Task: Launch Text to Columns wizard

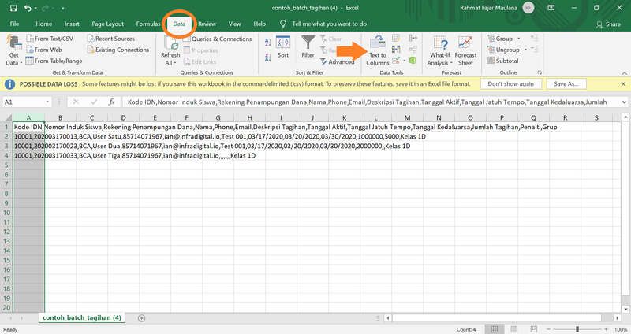Action: point(378,50)
